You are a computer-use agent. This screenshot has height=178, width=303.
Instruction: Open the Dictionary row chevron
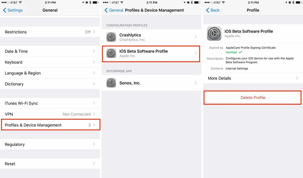pos(94,84)
